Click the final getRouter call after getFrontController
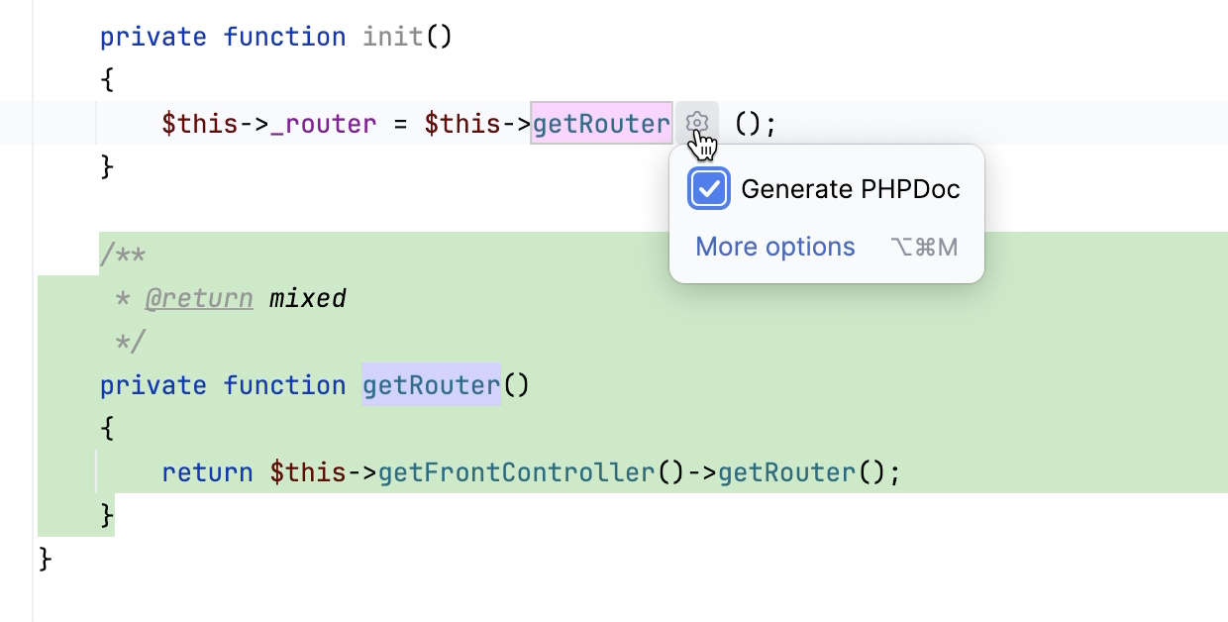 (x=786, y=472)
